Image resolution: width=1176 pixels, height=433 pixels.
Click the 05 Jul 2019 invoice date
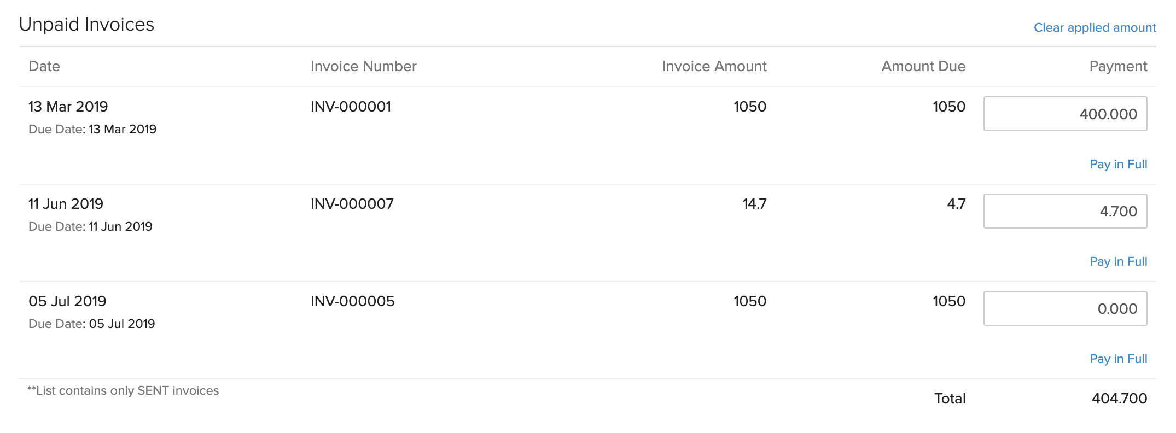67,301
